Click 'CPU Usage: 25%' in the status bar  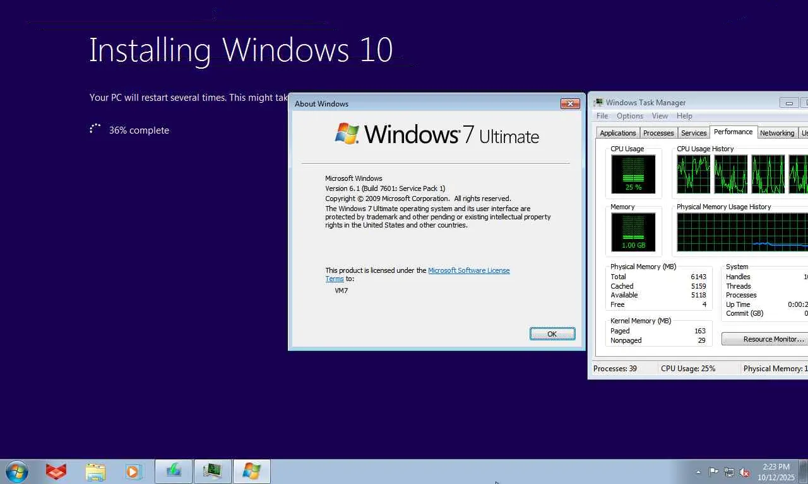tap(688, 369)
